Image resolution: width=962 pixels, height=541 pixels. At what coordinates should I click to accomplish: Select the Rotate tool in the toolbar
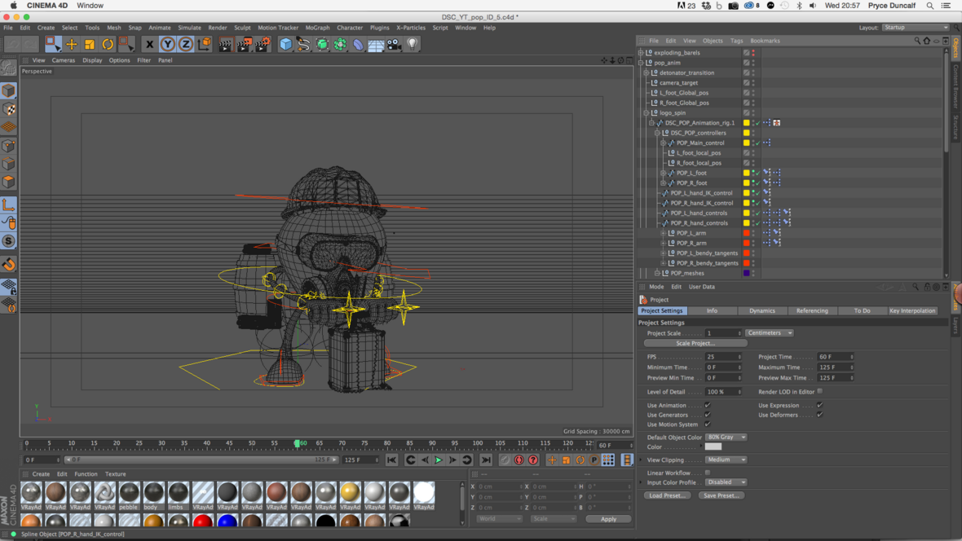(x=108, y=44)
